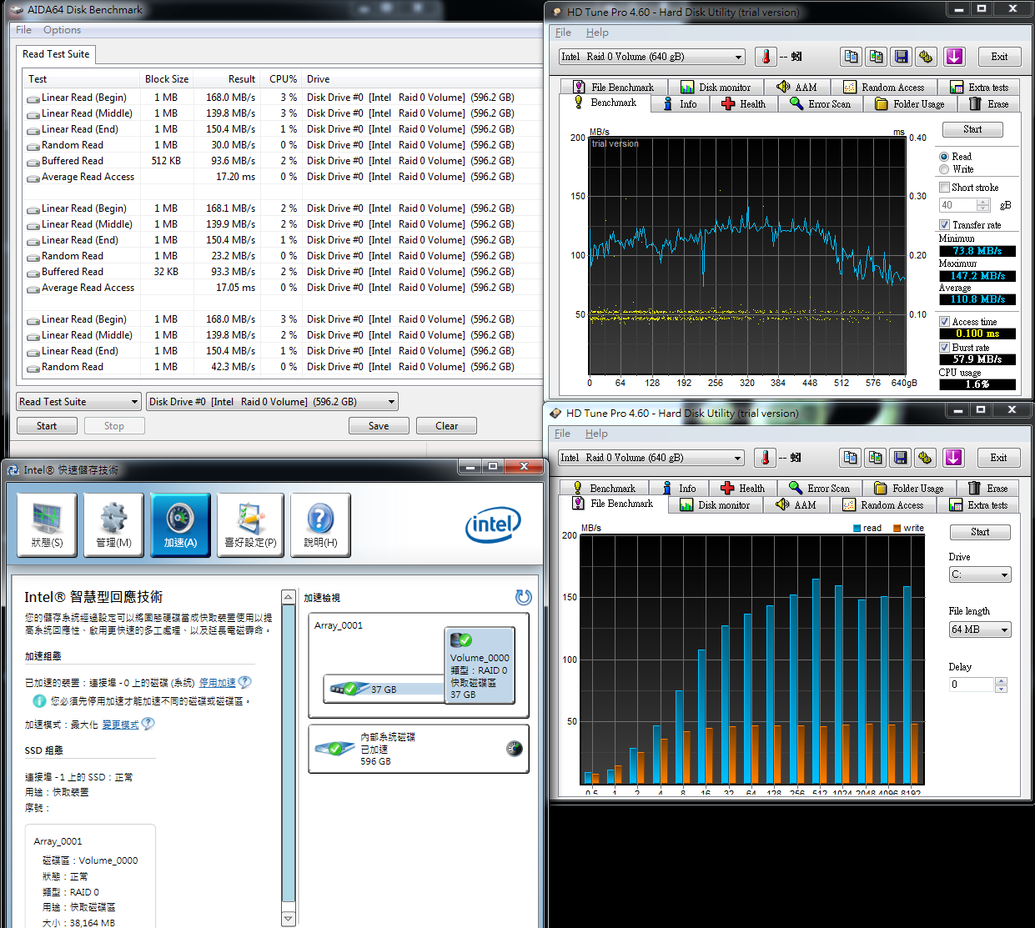1035x928 pixels.
Task: Click copy-to-clipboard icon in bottom HD Tune toolbar
Action: (x=850, y=458)
